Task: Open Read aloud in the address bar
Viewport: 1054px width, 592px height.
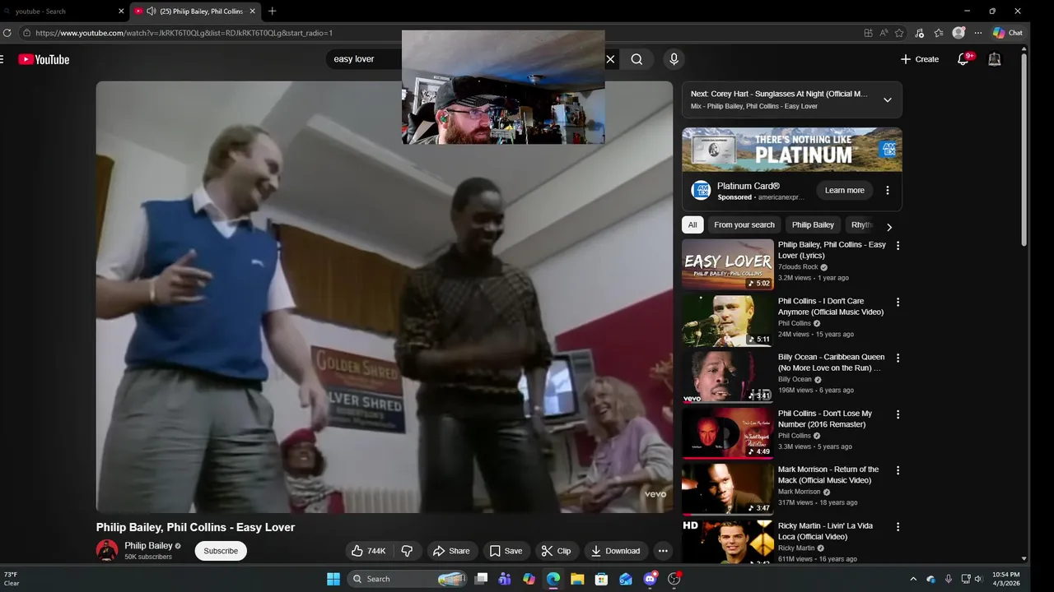Action: point(884,33)
